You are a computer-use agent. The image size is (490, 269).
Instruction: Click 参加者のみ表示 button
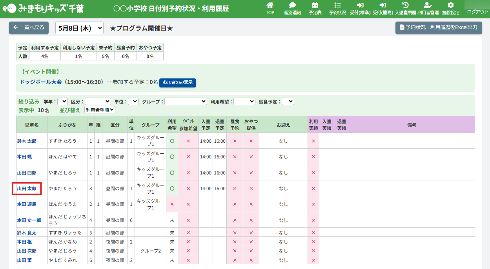[x=177, y=83]
